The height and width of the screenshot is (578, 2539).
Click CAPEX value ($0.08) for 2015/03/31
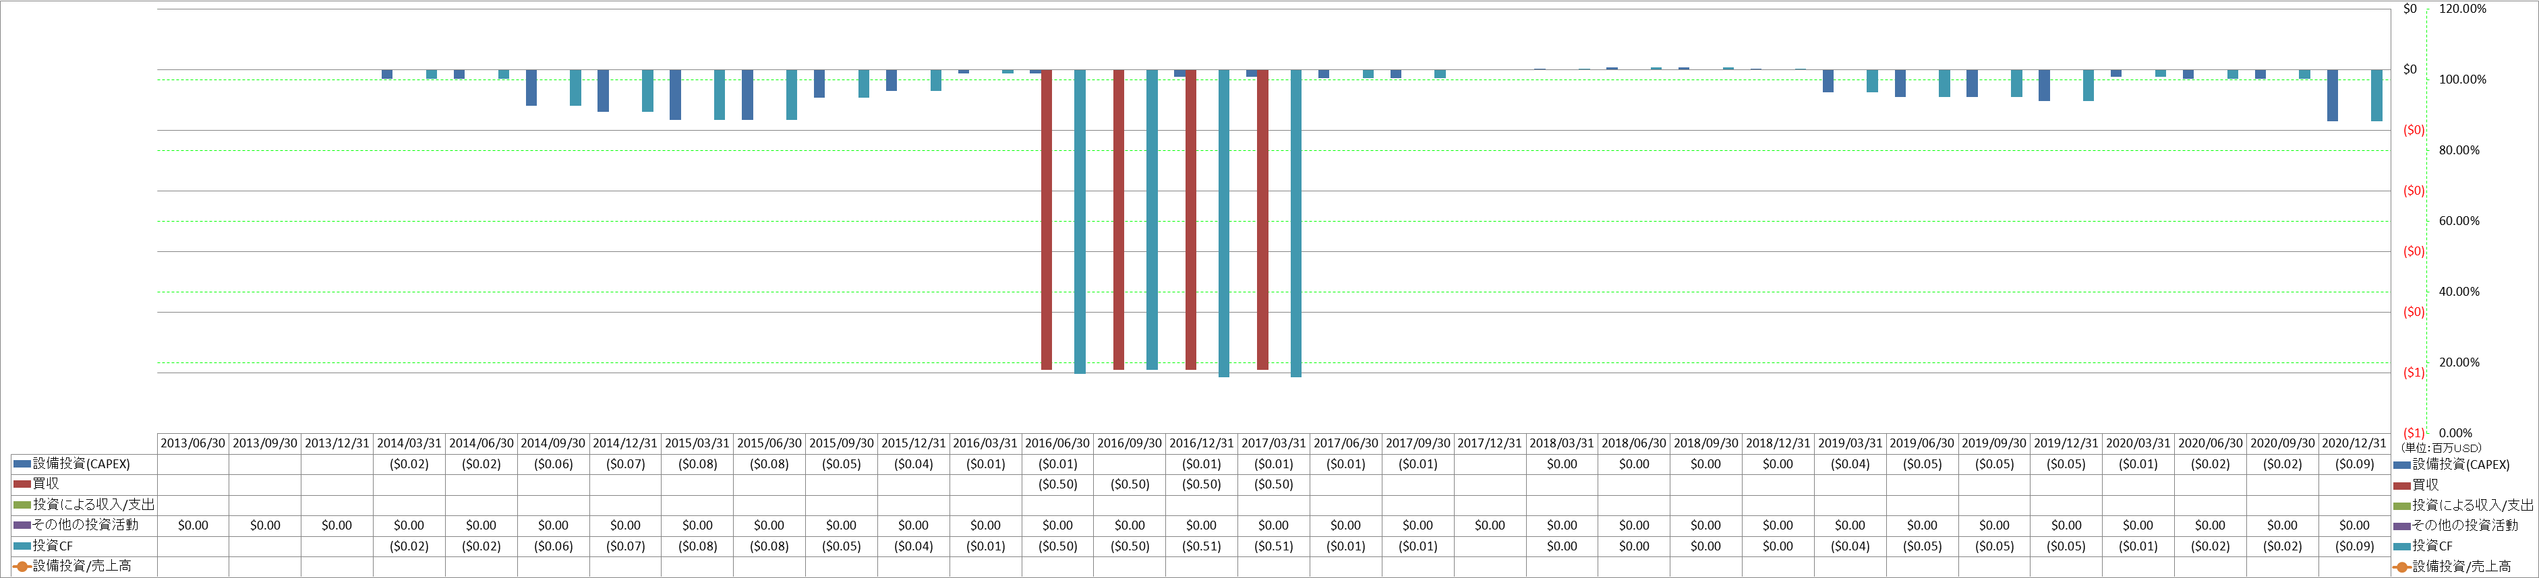[x=697, y=463]
